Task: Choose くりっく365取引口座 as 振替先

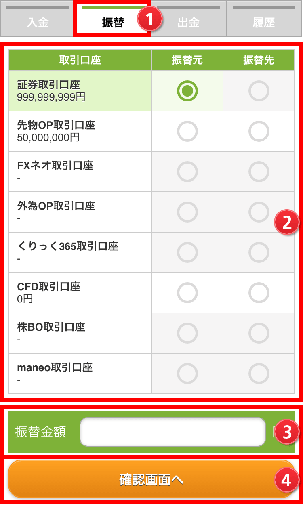Action: pos(259,252)
